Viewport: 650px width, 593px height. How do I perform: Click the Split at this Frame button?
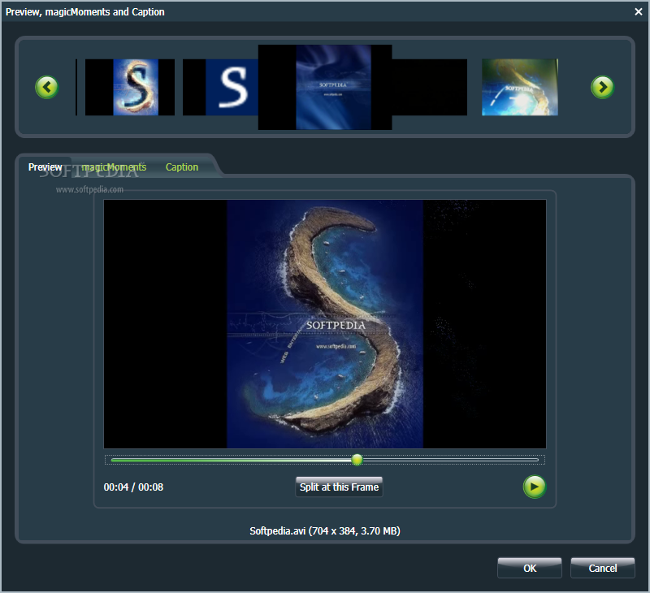click(x=339, y=487)
